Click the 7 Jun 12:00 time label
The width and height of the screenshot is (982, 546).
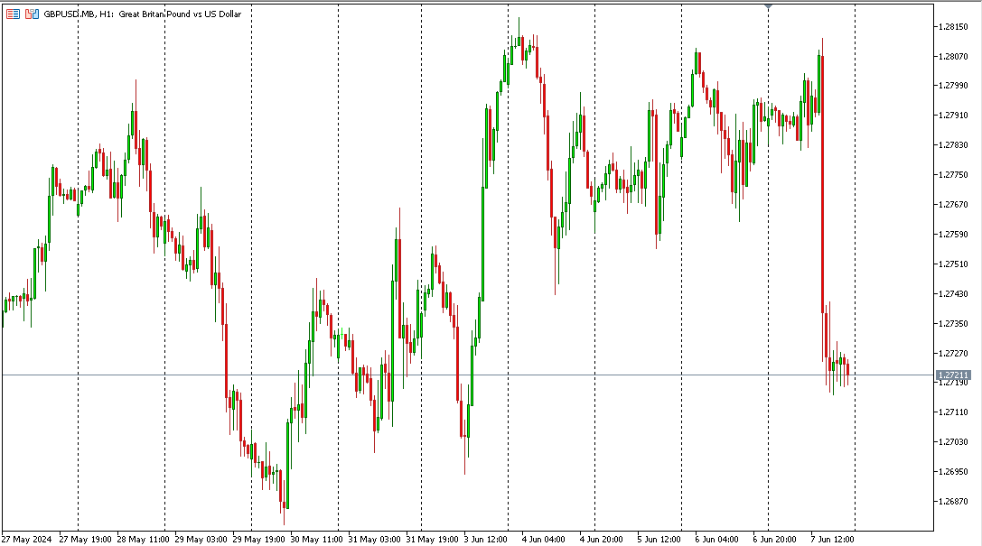point(832,539)
